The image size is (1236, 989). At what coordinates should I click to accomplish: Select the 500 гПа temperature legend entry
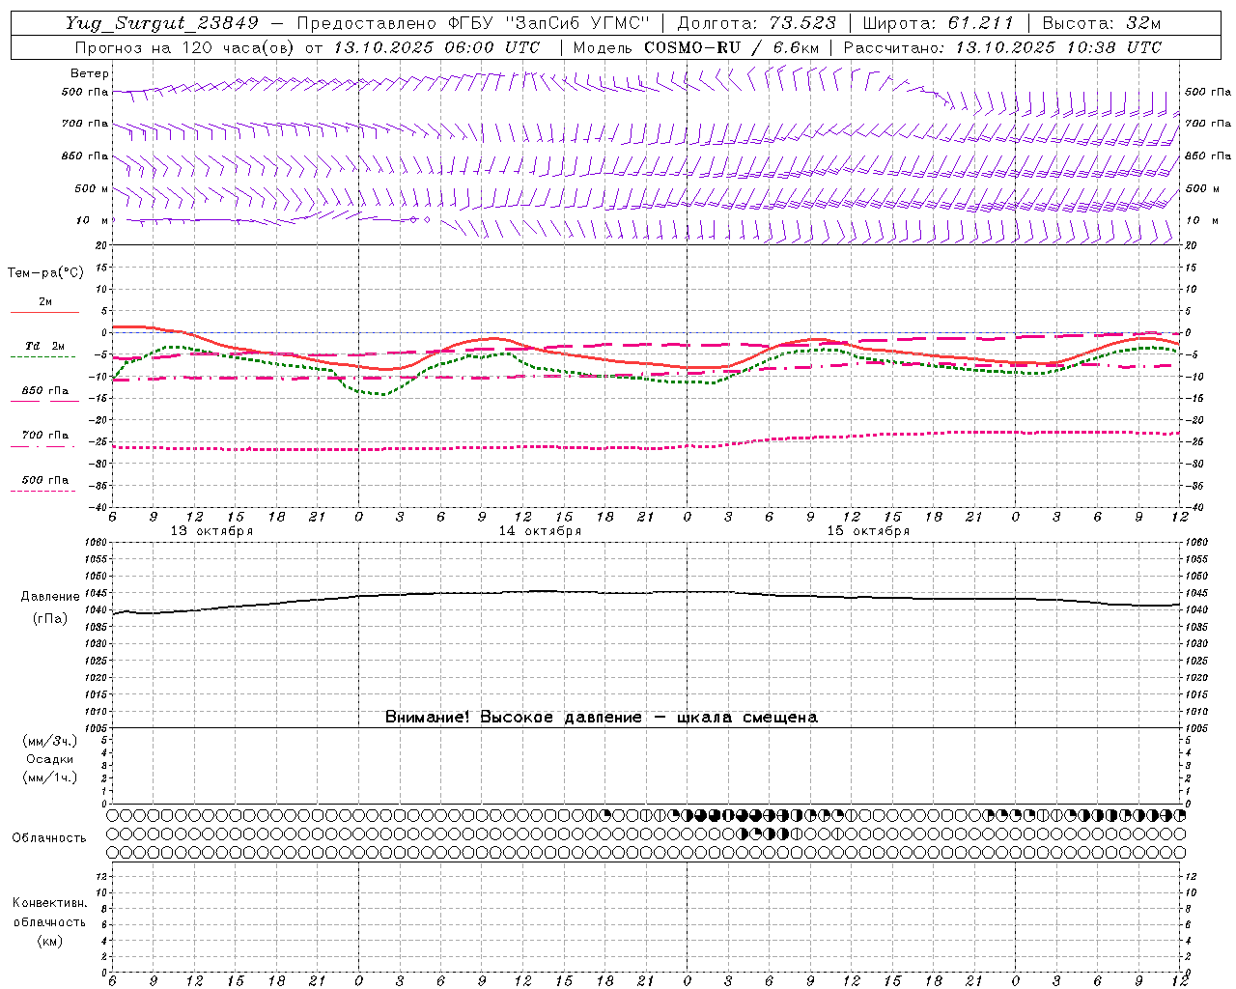(x=44, y=480)
